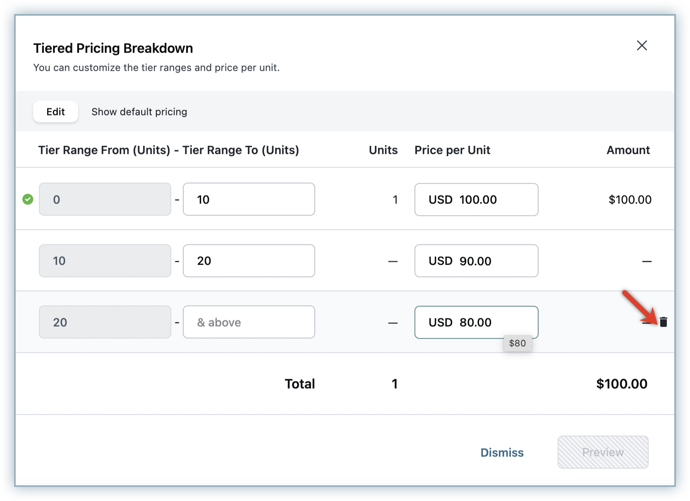Image resolution: width=690 pixels, height=501 pixels.
Task: Click second tier's range-from field showing 10
Action: point(105,261)
